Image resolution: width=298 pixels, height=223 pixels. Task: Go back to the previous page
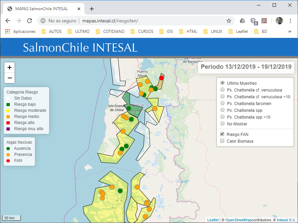point(8,21)
